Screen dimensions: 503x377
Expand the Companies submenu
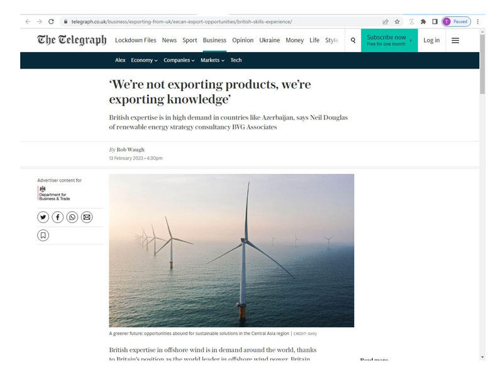(x=179, y=60)
